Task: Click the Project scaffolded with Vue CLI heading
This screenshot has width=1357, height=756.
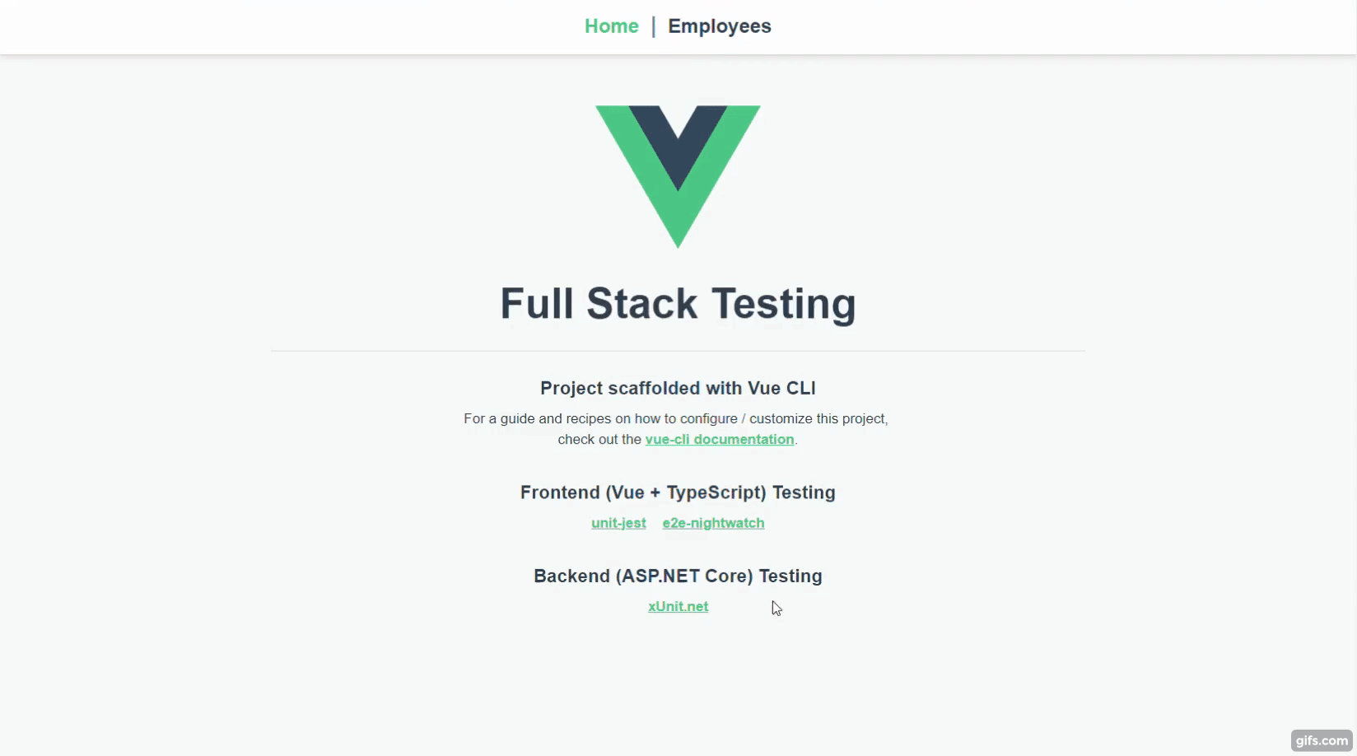Action: tap(678, 388)
